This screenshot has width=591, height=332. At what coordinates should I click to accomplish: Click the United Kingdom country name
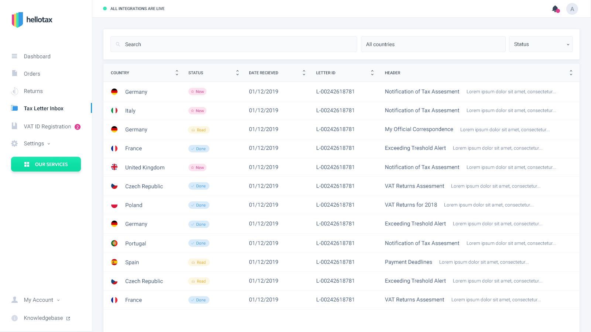coord(145,167)
